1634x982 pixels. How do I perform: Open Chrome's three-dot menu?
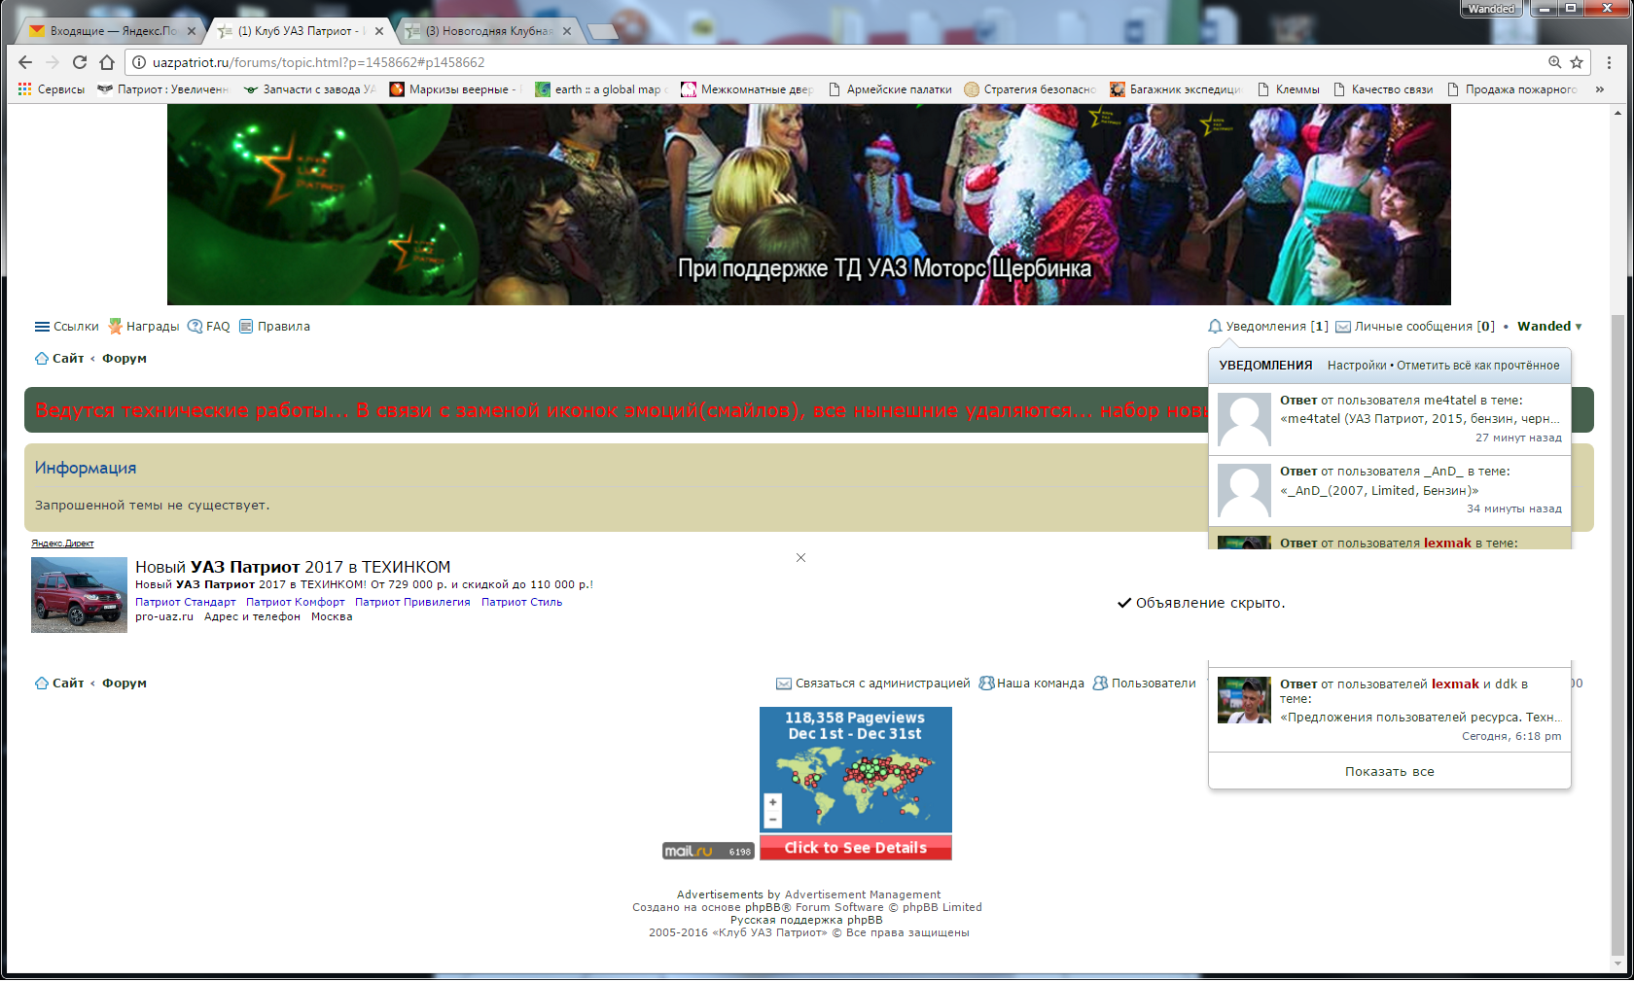[1609, 62]
